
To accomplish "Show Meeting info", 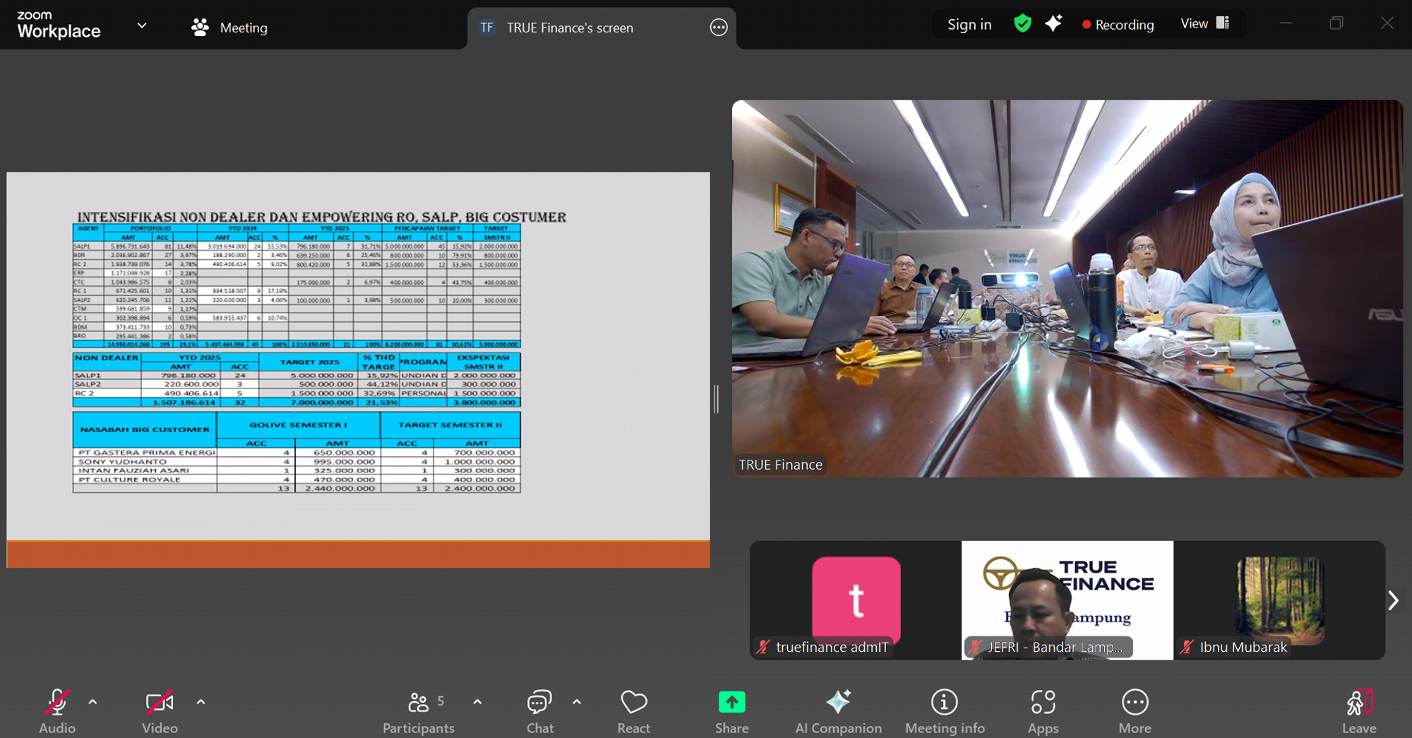I will 945,712.
